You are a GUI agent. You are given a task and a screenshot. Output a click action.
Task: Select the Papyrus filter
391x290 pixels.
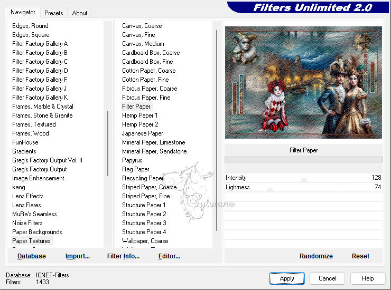132,160
